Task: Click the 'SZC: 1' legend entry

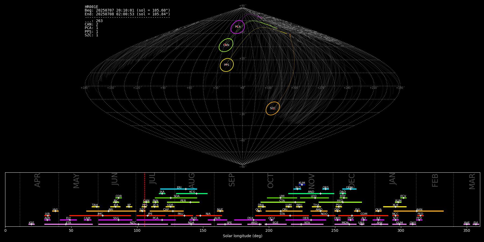Action: tap(91, 35)
